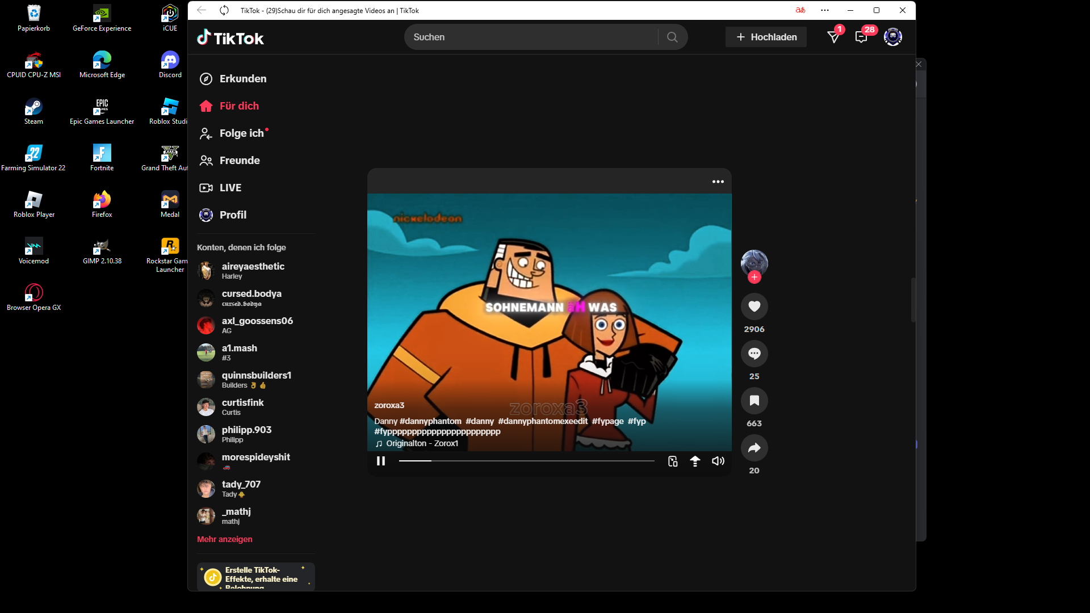Open the profile avatar in top bar

tap(893, 37)
